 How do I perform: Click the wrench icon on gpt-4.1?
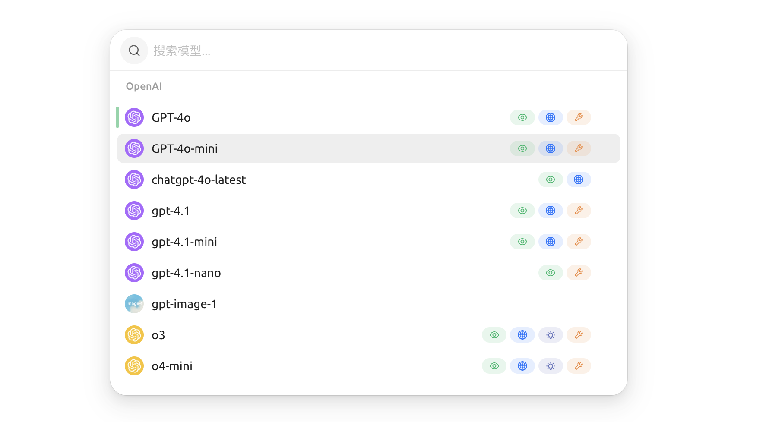pos(579,211)
